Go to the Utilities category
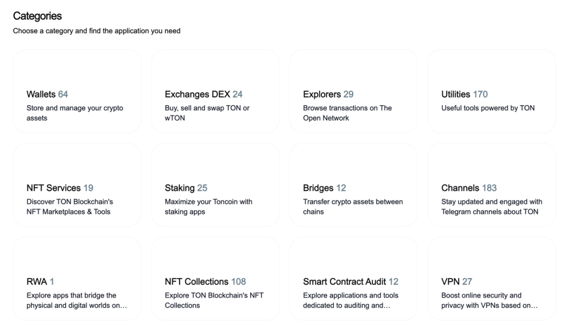The image size is (569, 330). (x=492, y=91)
